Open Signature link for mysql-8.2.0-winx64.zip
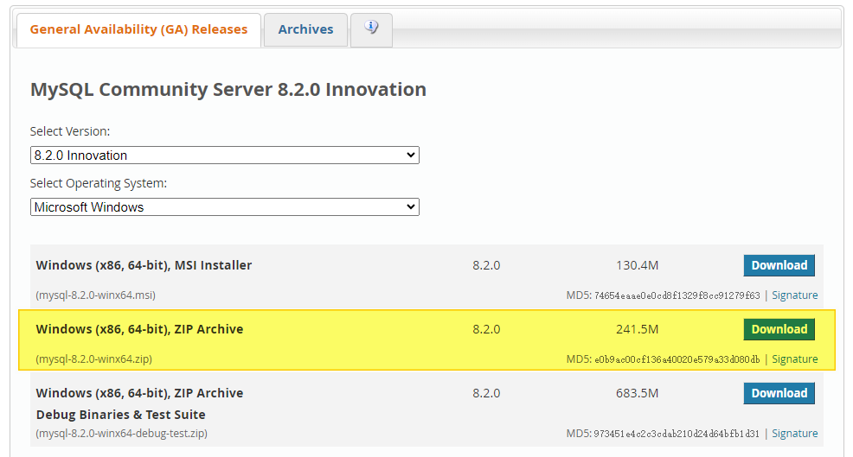 (795, 359)
